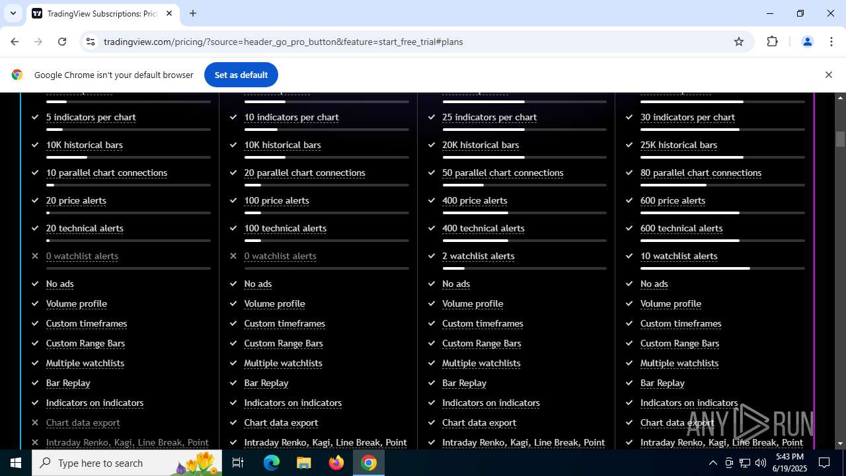Launch Microsoft Edge from the taskbar

pyautogui.click(x=272, y=463)
